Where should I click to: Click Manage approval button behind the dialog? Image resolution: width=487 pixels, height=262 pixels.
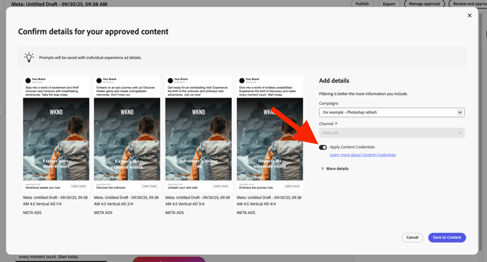point(424,4)
